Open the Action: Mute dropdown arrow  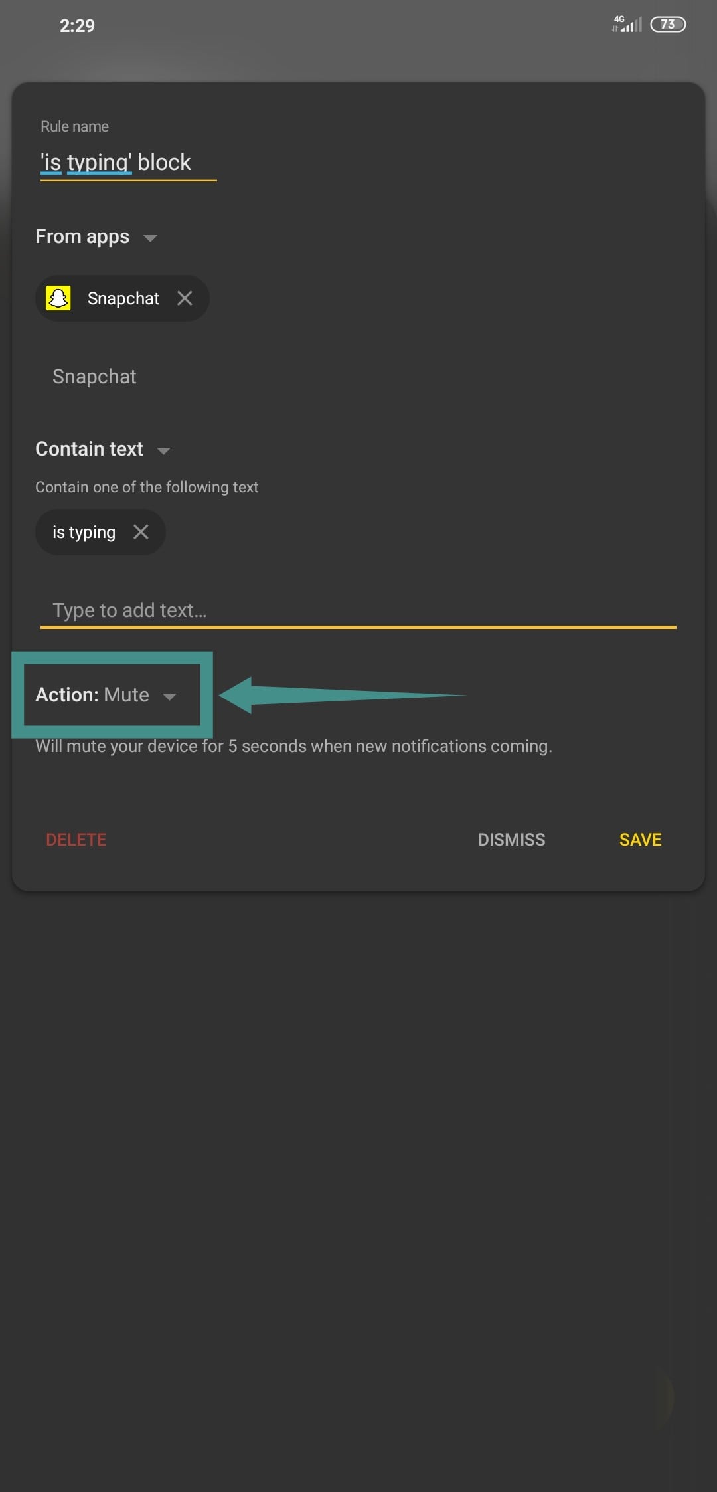[170, 696]
